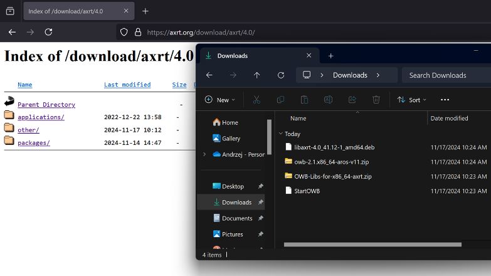Screen dimensions: 491x276
Task: Click the Delete trash icon in Explorer
Action: (376, 100)
